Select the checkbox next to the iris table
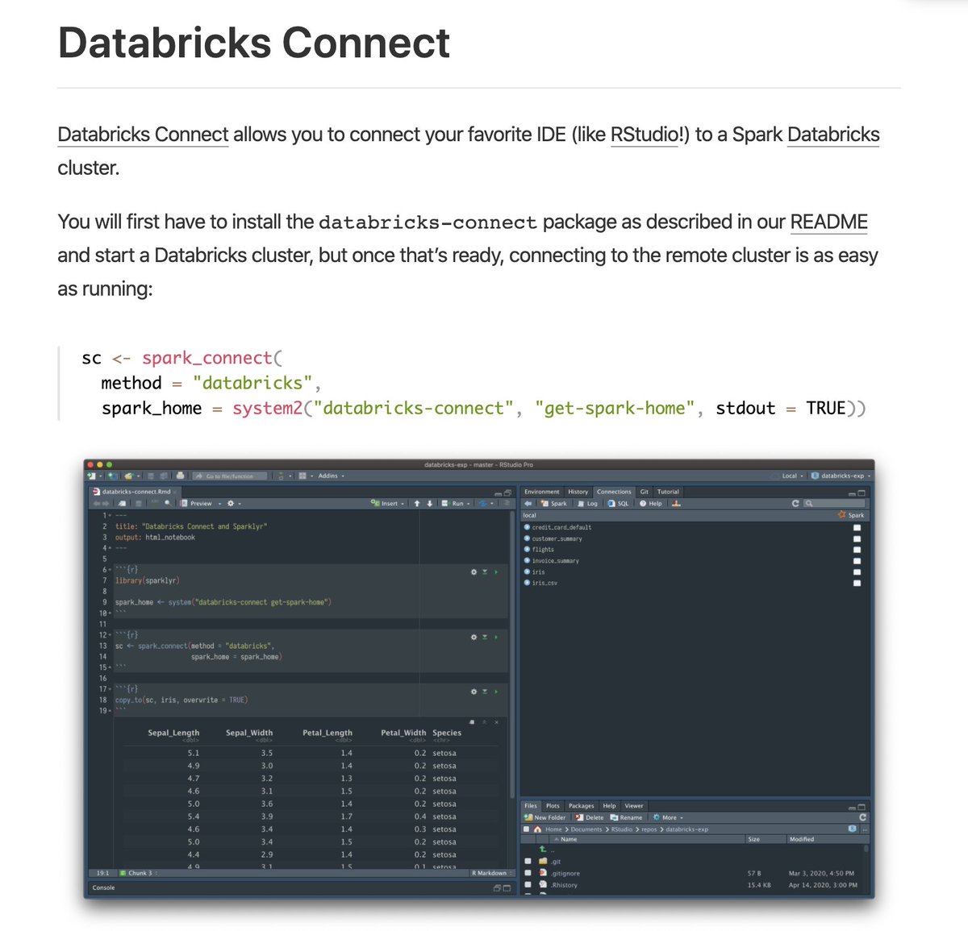This screenshot has height=931, width=968. pyautogui.click(x=857, y=571)
